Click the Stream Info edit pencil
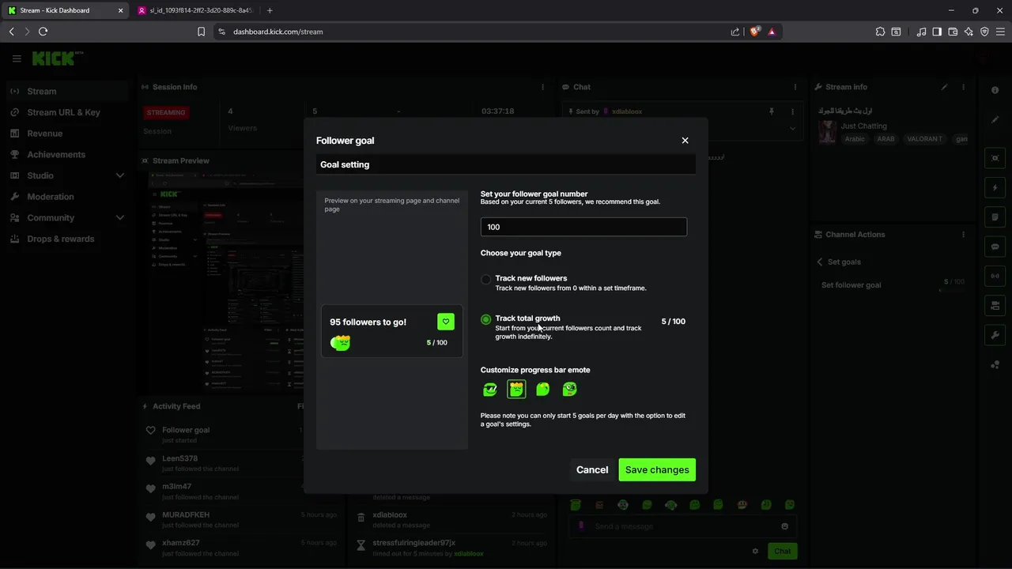 [x=944, y=87]
